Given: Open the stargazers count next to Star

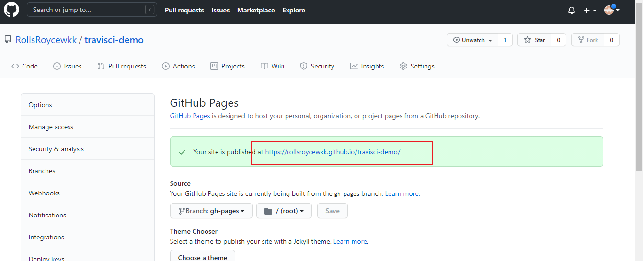Looking at the screenshot, I should [x=558, y=40].
